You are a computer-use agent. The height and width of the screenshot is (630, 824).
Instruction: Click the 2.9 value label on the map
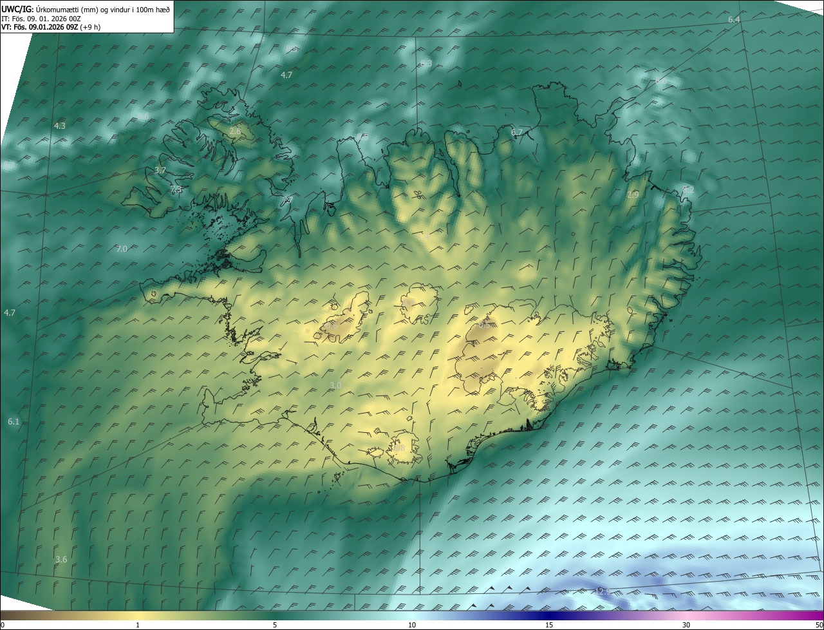[633, 195]
